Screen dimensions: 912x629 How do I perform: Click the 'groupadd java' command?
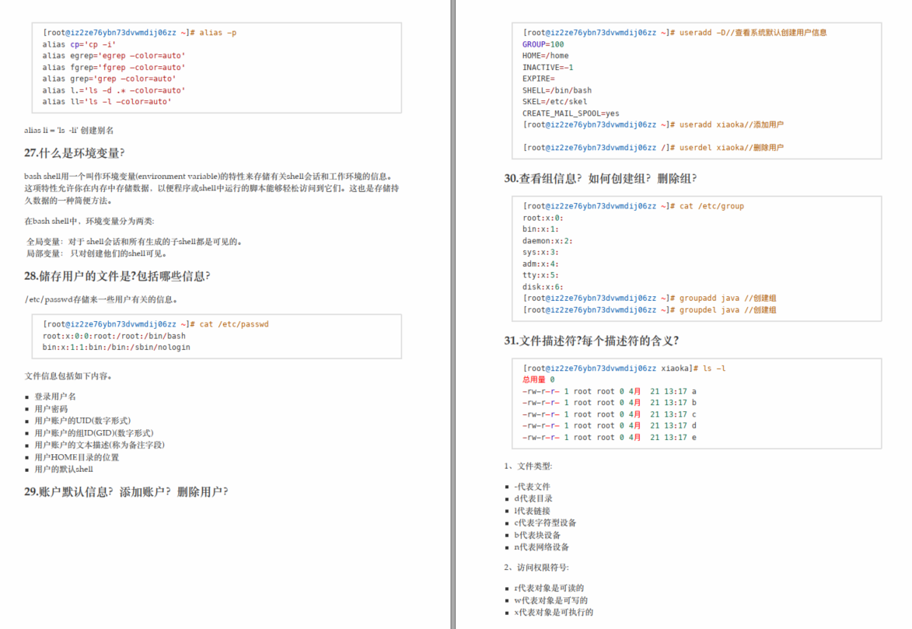click(x=649, y=298)
